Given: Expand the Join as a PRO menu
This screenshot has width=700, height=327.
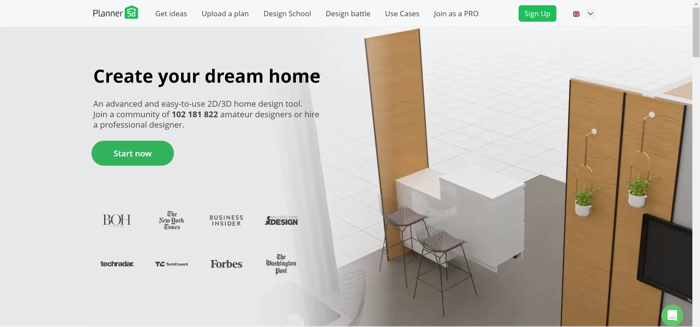Looking at the screenshot, I should pos(456,13).
